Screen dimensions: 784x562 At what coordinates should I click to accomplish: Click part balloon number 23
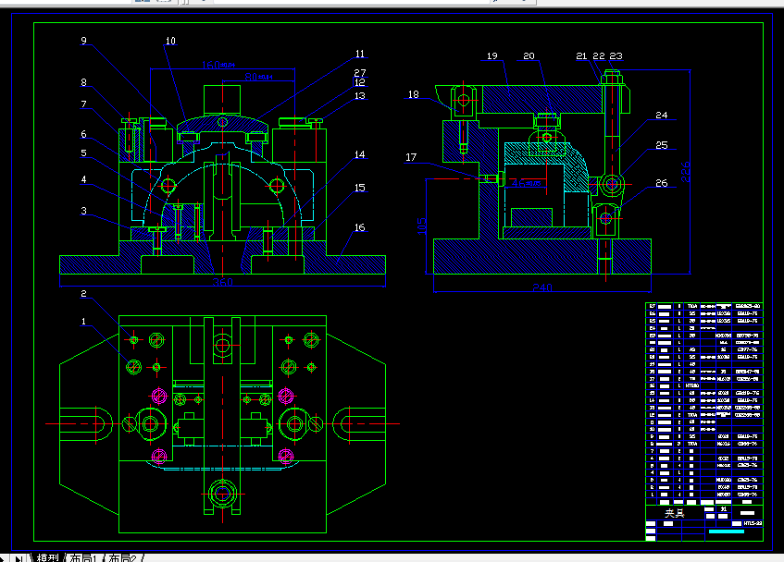point(616,55)
